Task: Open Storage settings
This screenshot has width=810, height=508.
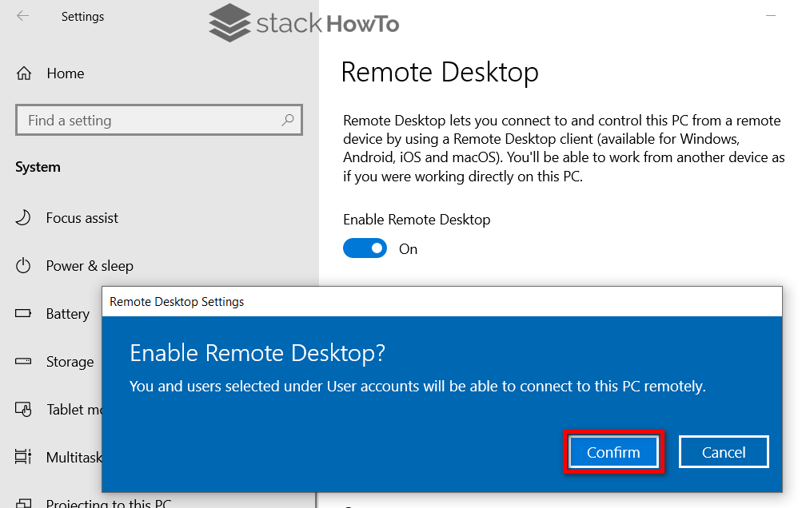Action: point(68,361)
